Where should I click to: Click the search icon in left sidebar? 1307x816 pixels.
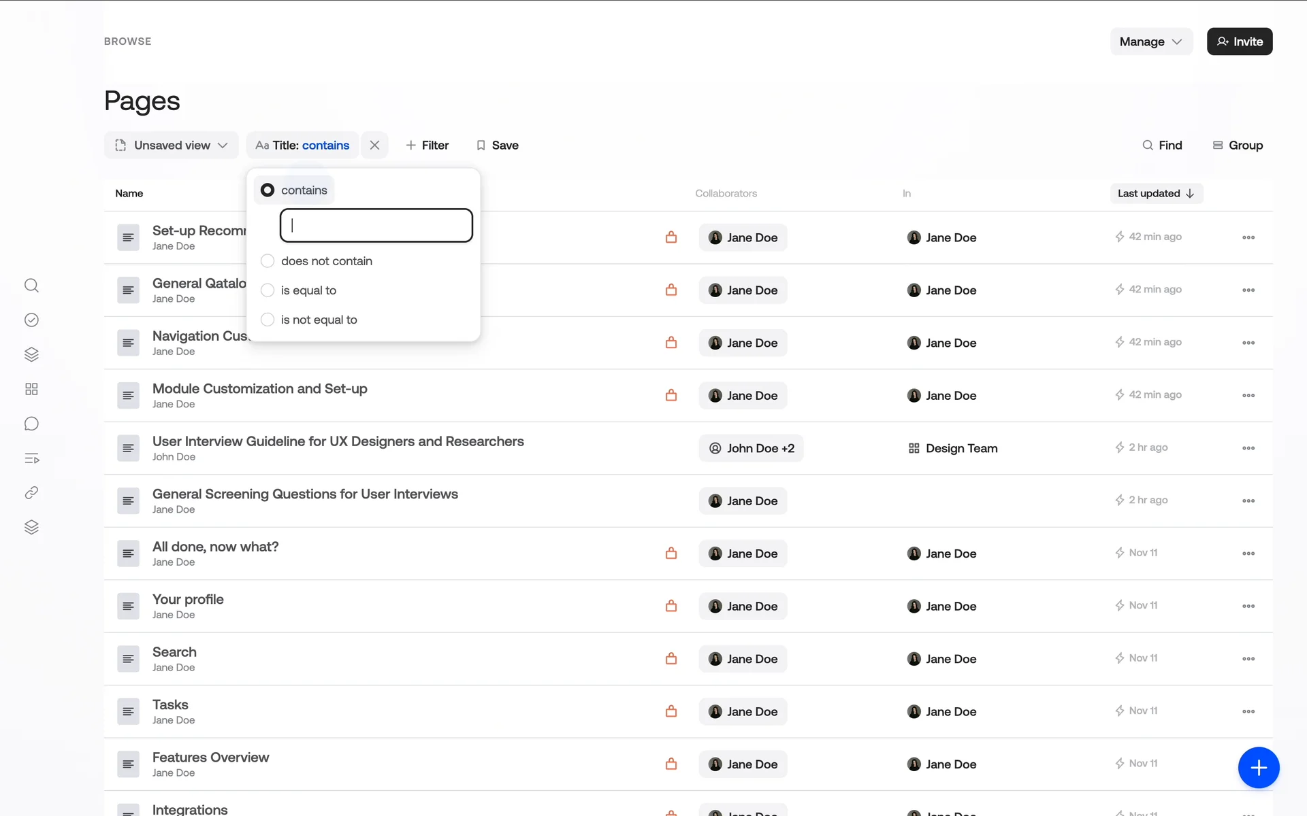click(31, 286)
